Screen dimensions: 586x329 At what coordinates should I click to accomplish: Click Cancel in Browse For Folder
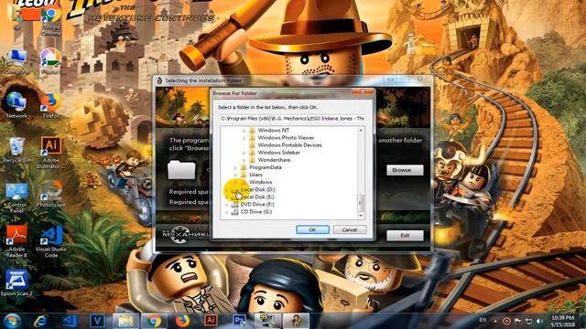tap(350, 229)
